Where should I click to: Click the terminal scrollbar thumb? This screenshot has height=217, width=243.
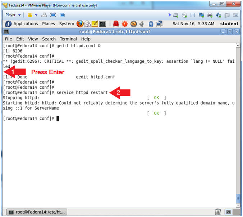pos(238,199)
